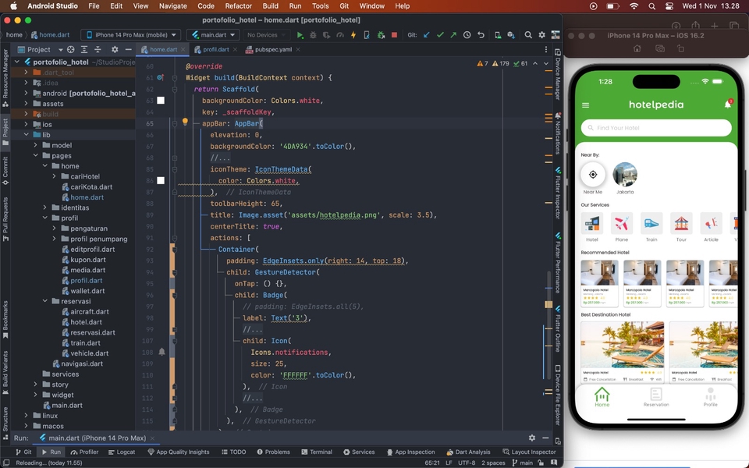Open the iPhone 14 Pro Max device selector

(130, 34)
